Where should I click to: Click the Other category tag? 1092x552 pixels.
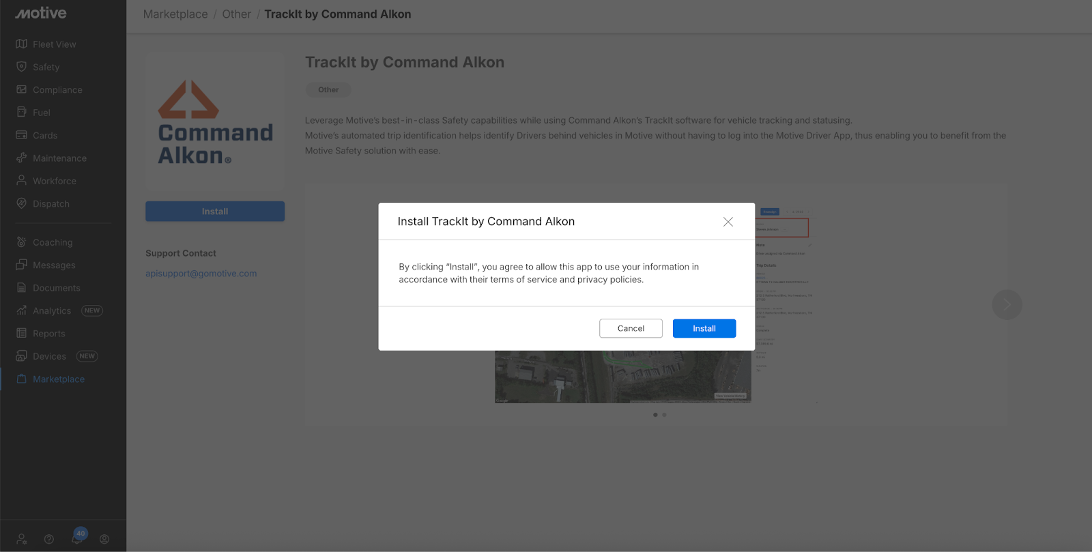click(328, 89)
